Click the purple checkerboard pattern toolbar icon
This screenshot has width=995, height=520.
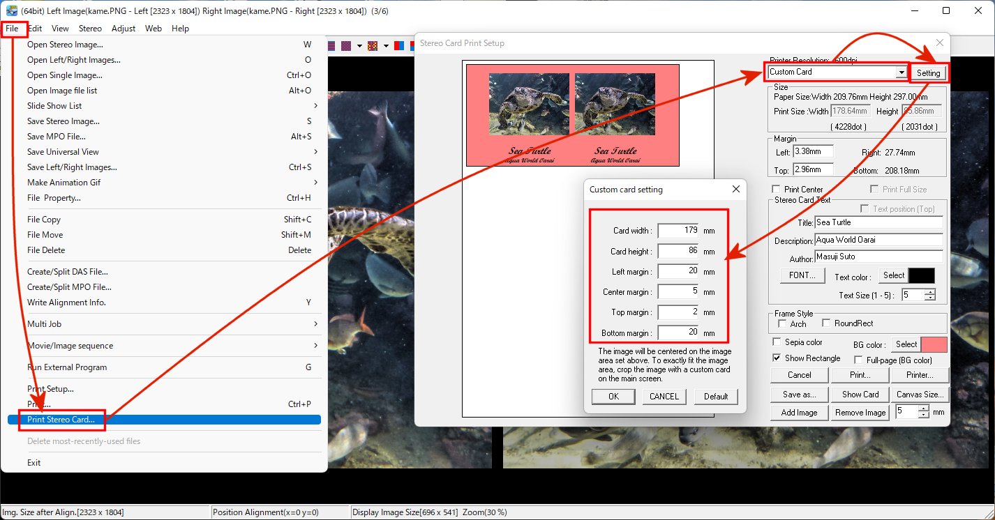347,46
